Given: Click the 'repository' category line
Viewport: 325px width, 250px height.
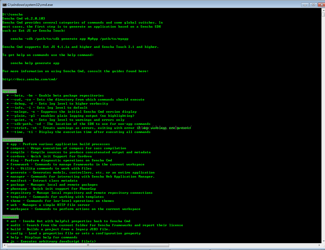Looking at the screenshot, I should point(79,193).
